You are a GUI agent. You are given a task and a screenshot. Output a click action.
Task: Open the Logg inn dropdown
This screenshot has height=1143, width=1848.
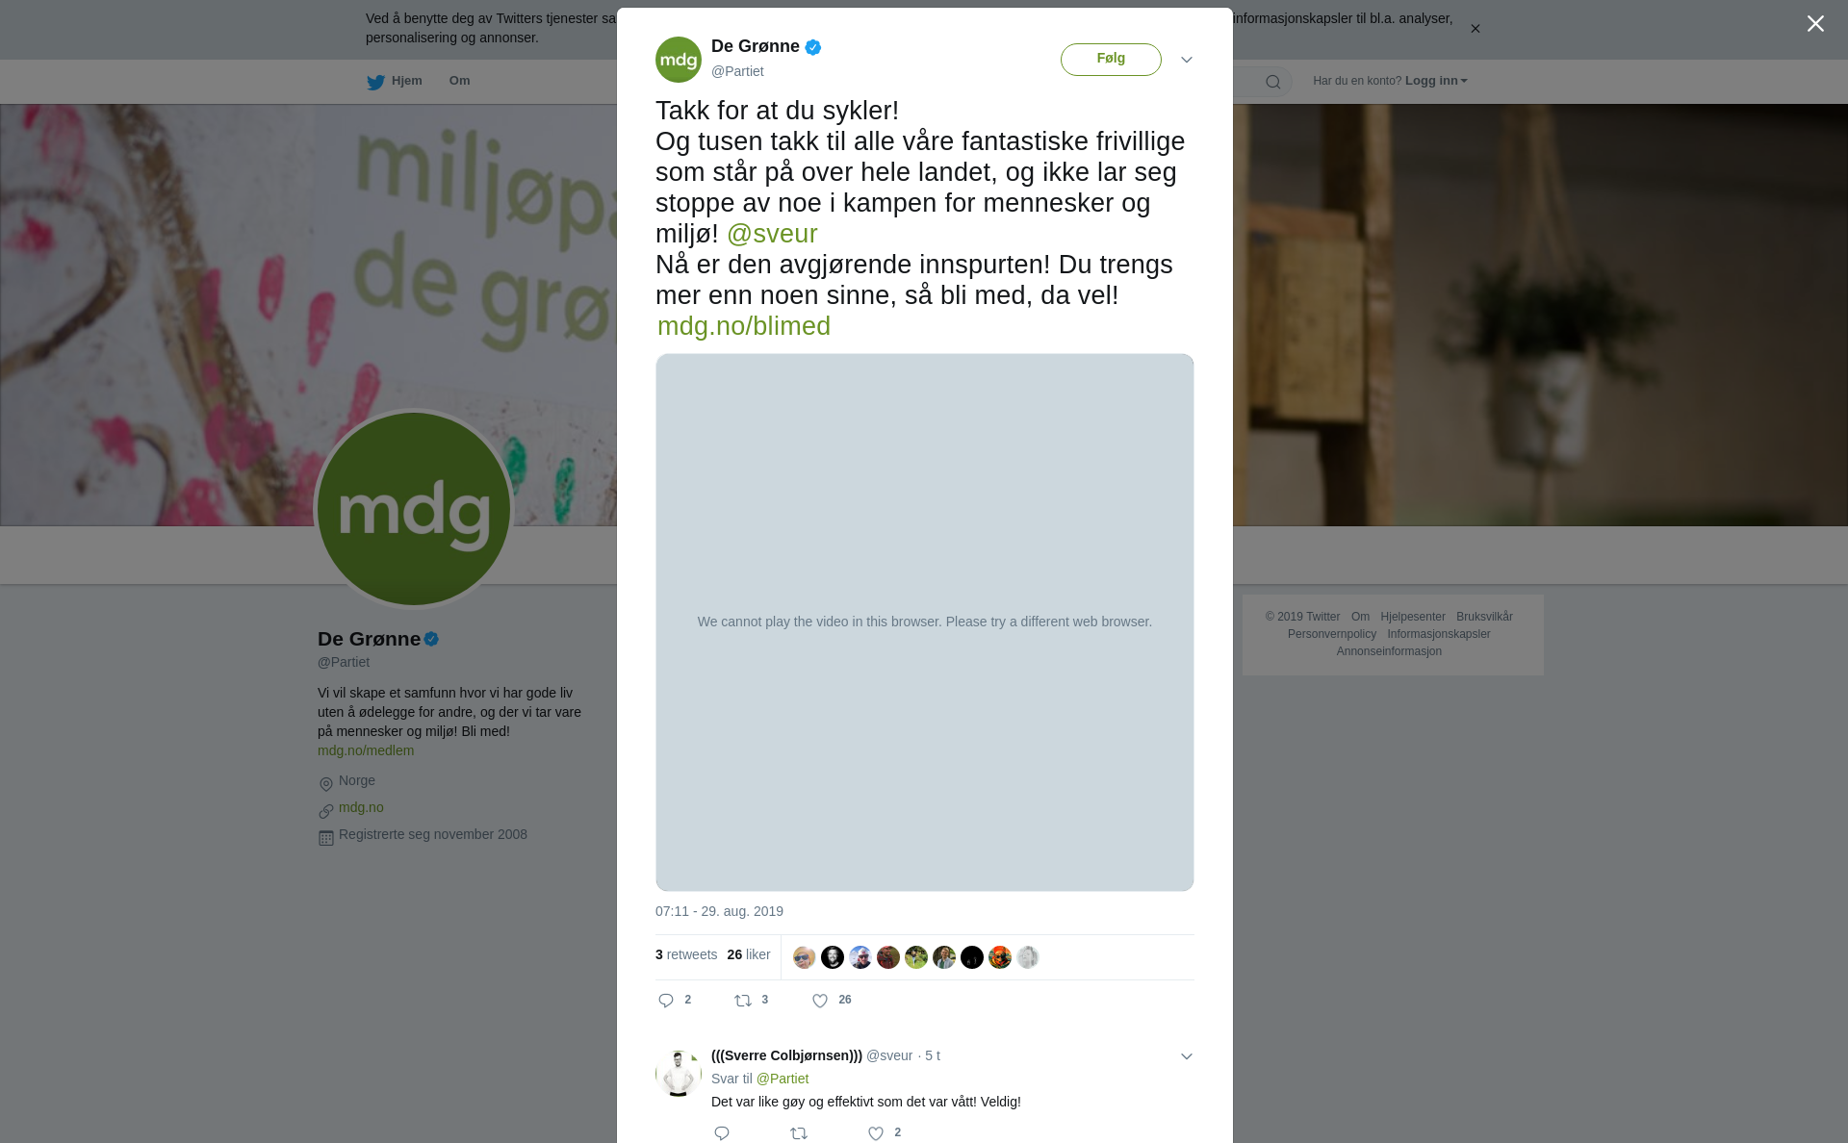coord(1435,81)
